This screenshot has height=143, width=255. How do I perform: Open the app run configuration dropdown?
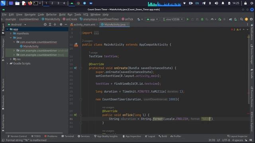pyautogui.click(x=152, y=19)
